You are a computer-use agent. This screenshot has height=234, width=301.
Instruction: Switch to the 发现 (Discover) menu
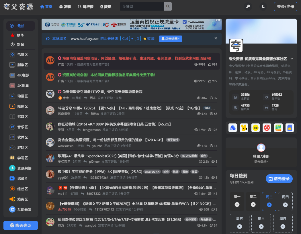tap(65, 6)
